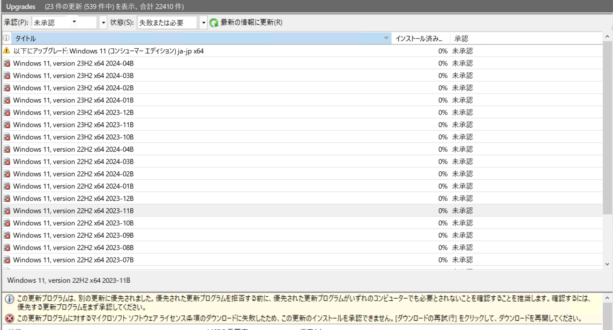Click the update list vertical scrollbar thumb
The image size is (613, 330).
click(608, 128)
